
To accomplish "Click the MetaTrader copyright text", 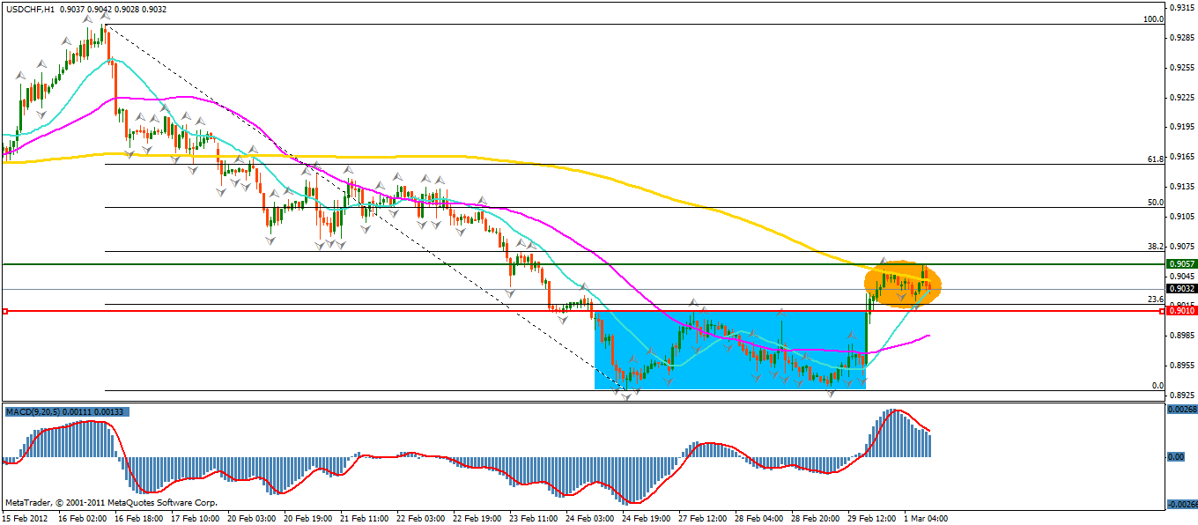I will (x=111, y=502).
